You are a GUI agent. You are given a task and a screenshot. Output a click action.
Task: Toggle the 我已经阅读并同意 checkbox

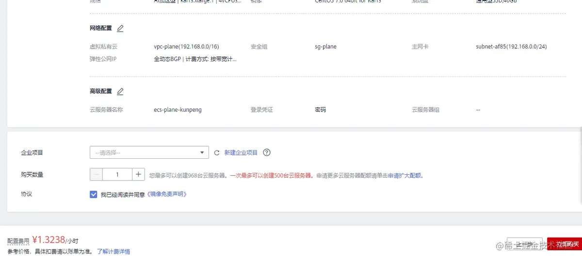tap(94, 194)
